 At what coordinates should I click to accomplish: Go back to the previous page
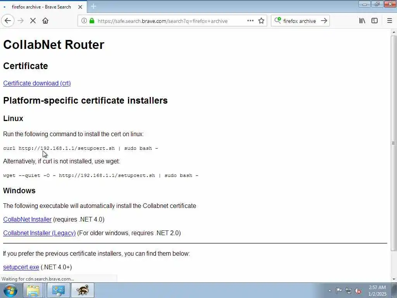pyautogui.click(x=8, y=21)
